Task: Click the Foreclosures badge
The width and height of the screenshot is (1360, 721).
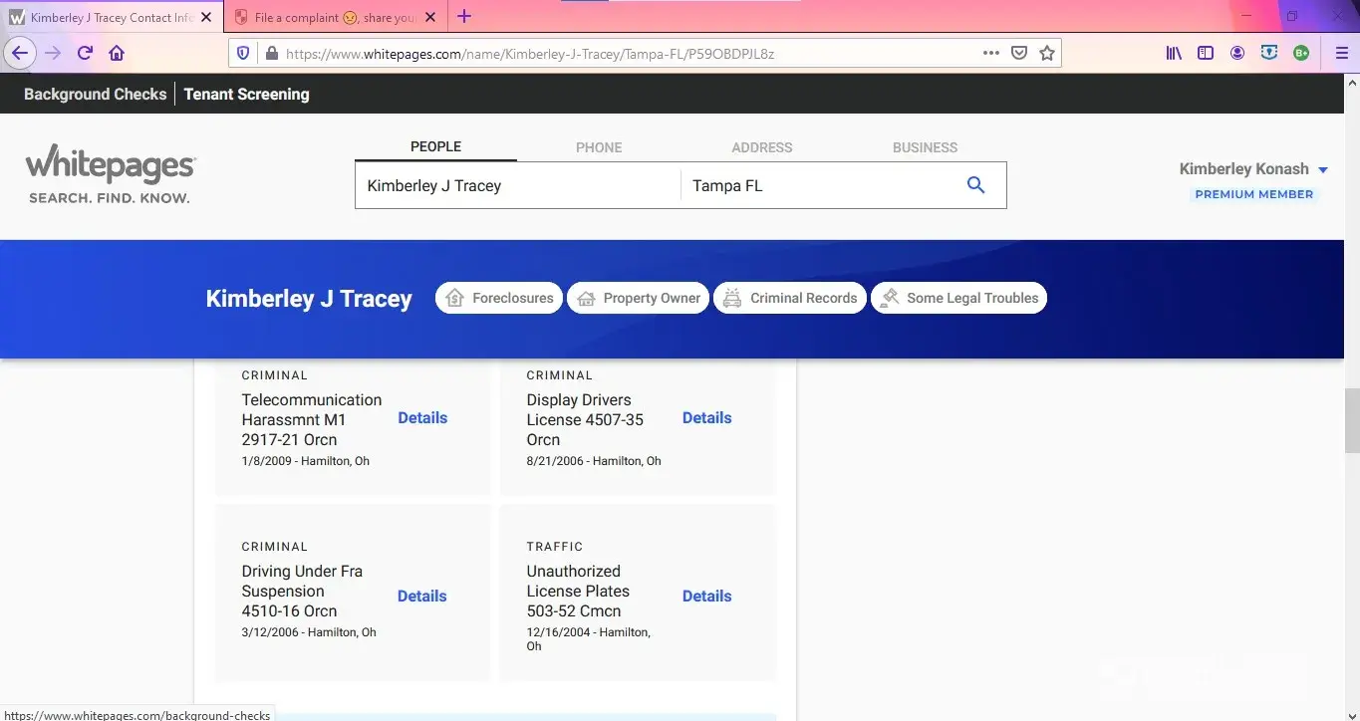Action: (x=499, y=298)
